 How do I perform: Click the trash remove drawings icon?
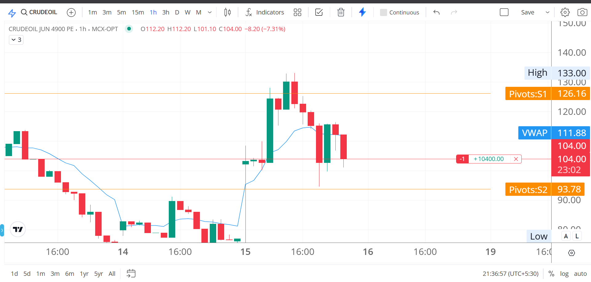(x=341, y=12)
